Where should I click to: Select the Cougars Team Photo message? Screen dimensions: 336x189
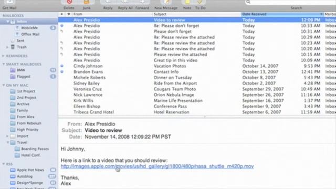pos(197,89)
